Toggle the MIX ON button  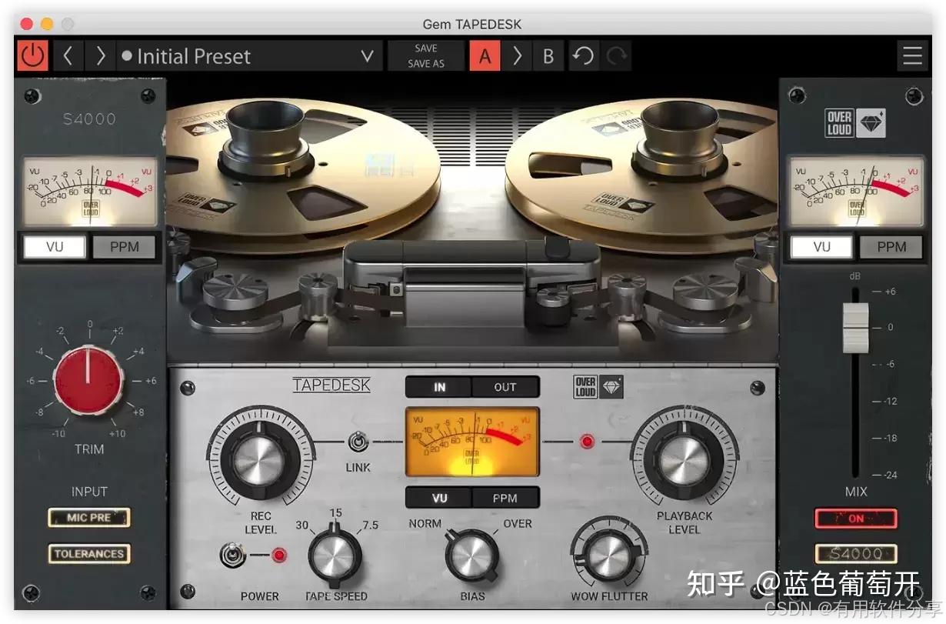[x=855, y=519]
